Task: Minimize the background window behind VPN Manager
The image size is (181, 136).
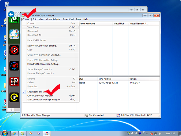Action: pyautogui.click(x=131, y=10)
